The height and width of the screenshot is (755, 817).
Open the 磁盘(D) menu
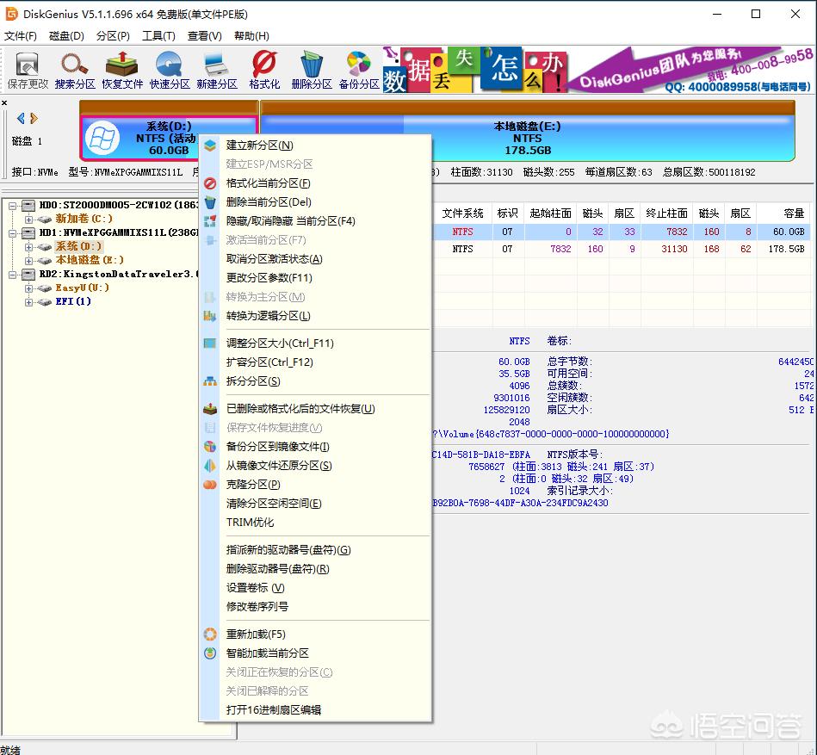(65, 36)
